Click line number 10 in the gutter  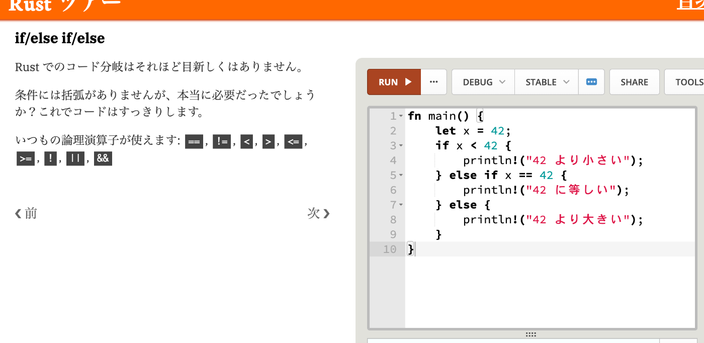tap(390, 249)
